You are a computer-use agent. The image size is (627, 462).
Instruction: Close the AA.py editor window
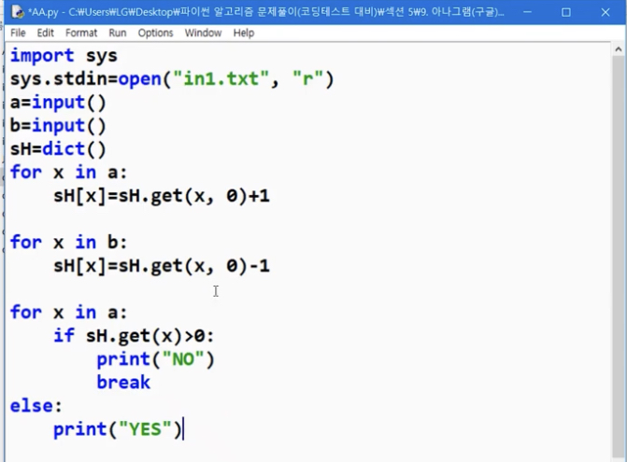click(x=605, y=12)
